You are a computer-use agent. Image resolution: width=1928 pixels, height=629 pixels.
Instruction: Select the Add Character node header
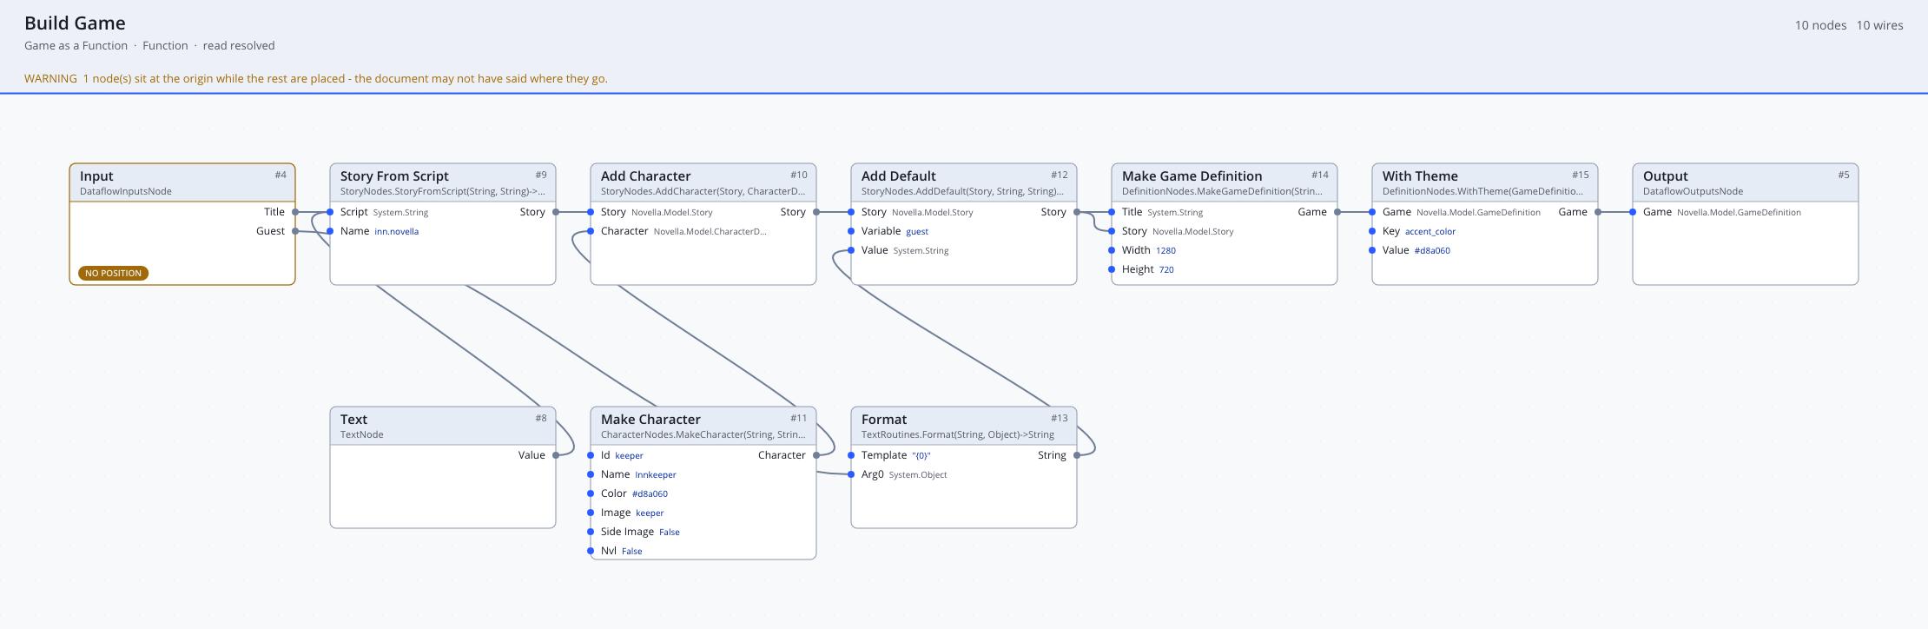703,182
